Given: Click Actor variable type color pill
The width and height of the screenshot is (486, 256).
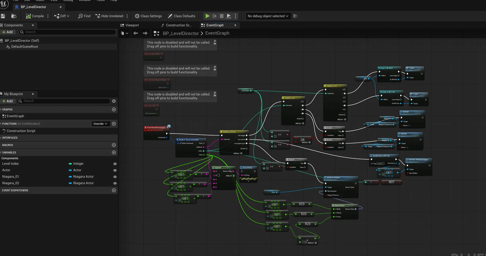Looking at the screenshot, I should pos(70,170).
